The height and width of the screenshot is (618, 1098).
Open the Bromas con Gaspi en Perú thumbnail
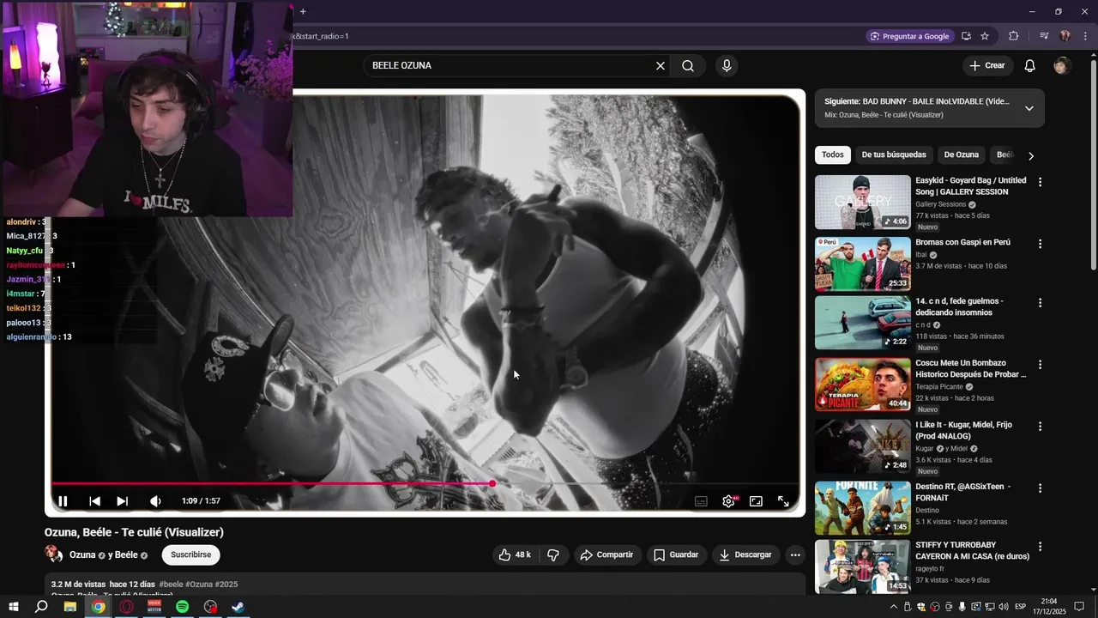click(x=862, y=264)
